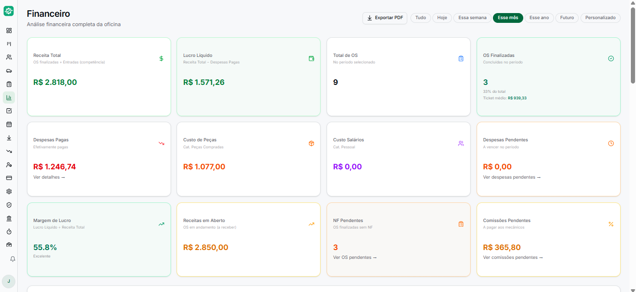Open the user avatar 'J' in sidebar
Screen dimensions: 636x292
tap(9, 281)
